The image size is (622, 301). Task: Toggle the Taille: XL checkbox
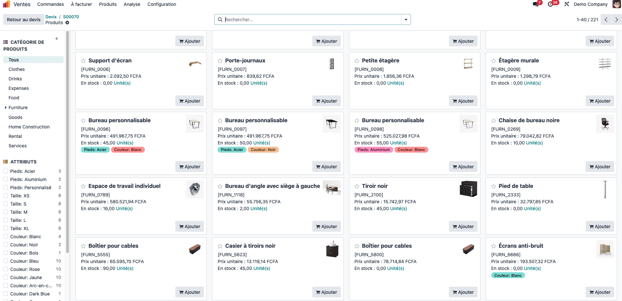[x=6, y=228]
